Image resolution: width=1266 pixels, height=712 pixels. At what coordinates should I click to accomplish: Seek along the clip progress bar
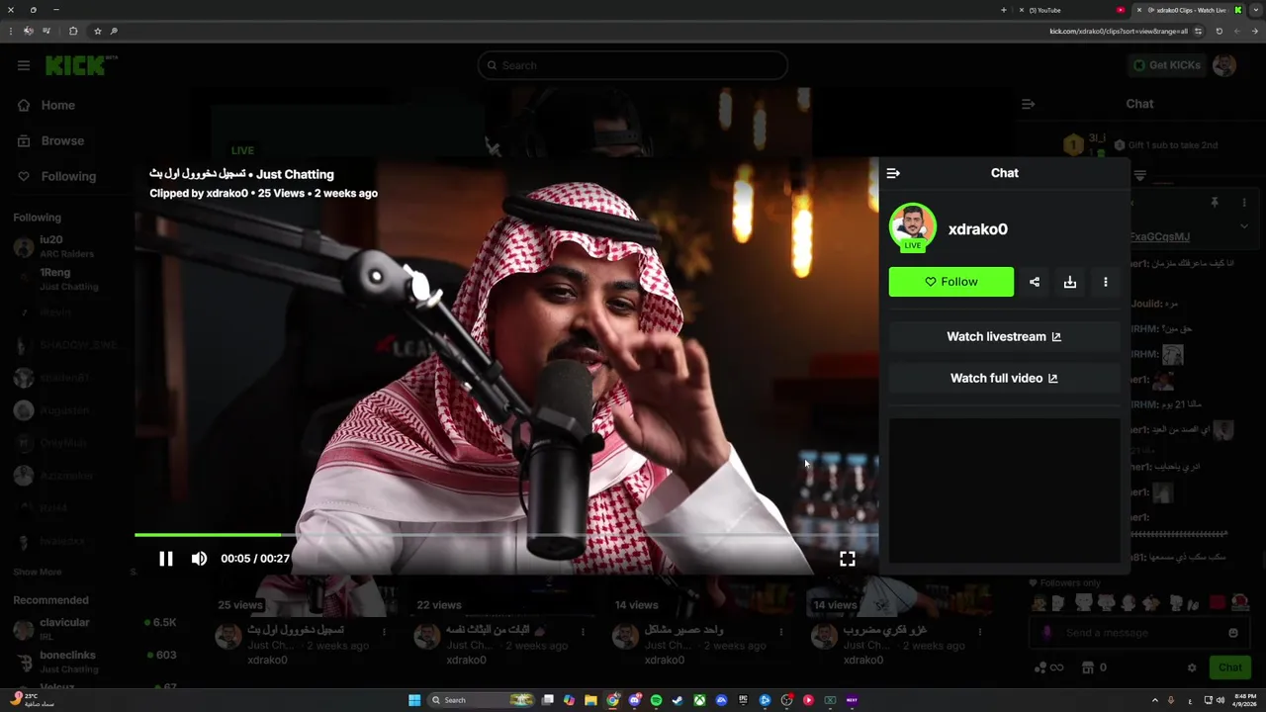(x=505, y=535)
